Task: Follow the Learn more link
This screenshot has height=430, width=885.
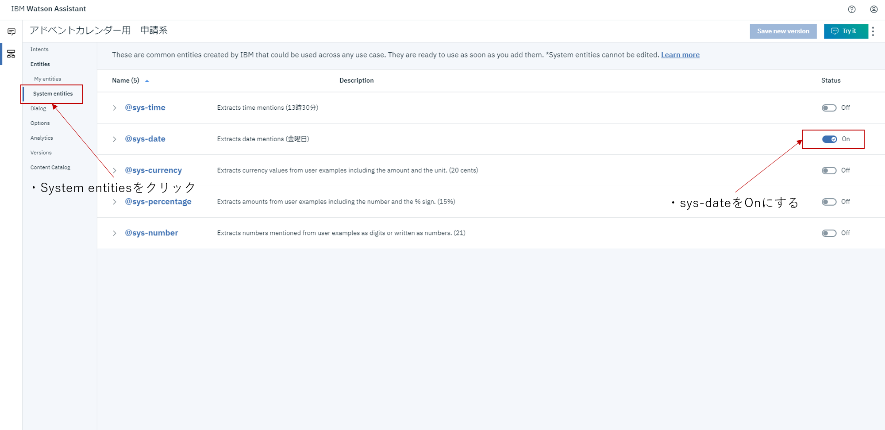Action: tap(680, 55)
